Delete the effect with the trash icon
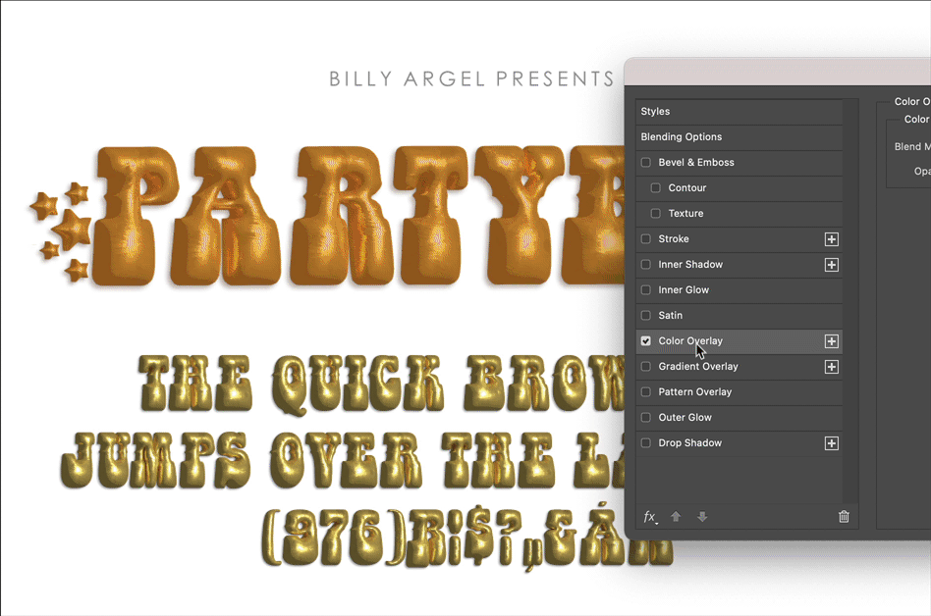This screenshot has height=616, width=931. coord(844,517)
